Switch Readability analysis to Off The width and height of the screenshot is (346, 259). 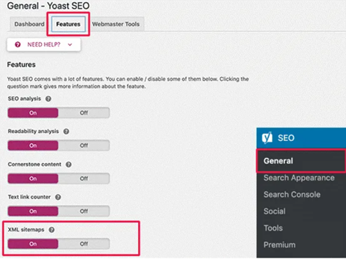(84, 145)
